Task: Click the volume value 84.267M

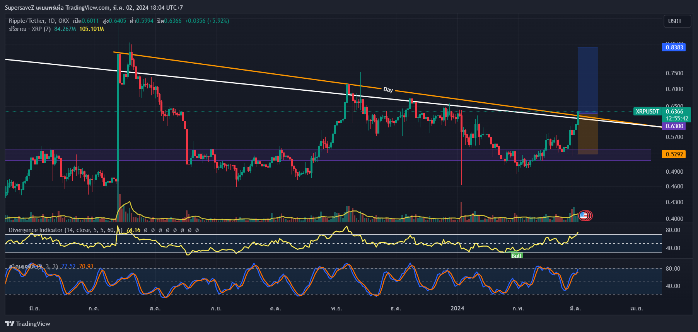Action: 65,29
